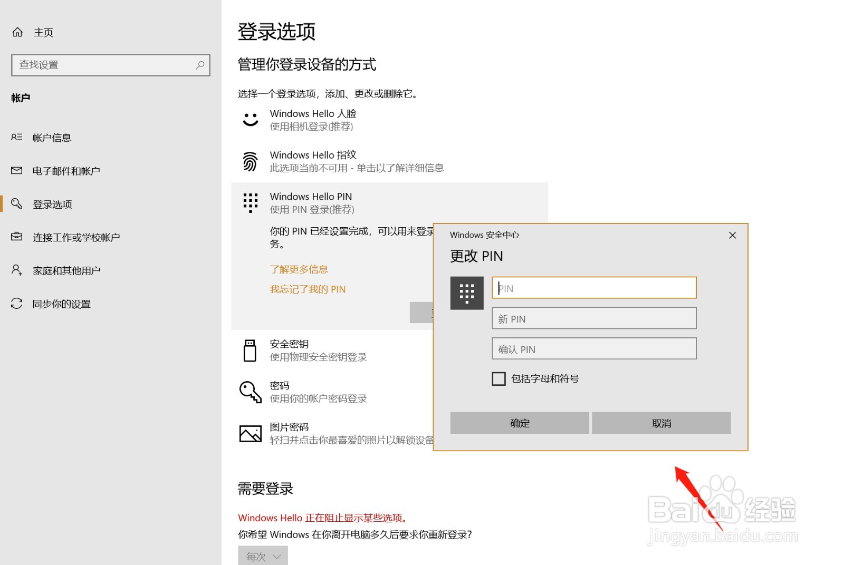Click the Home icon in sidebar
Viewport: 844px width, 565px height.
pos(17,32)
